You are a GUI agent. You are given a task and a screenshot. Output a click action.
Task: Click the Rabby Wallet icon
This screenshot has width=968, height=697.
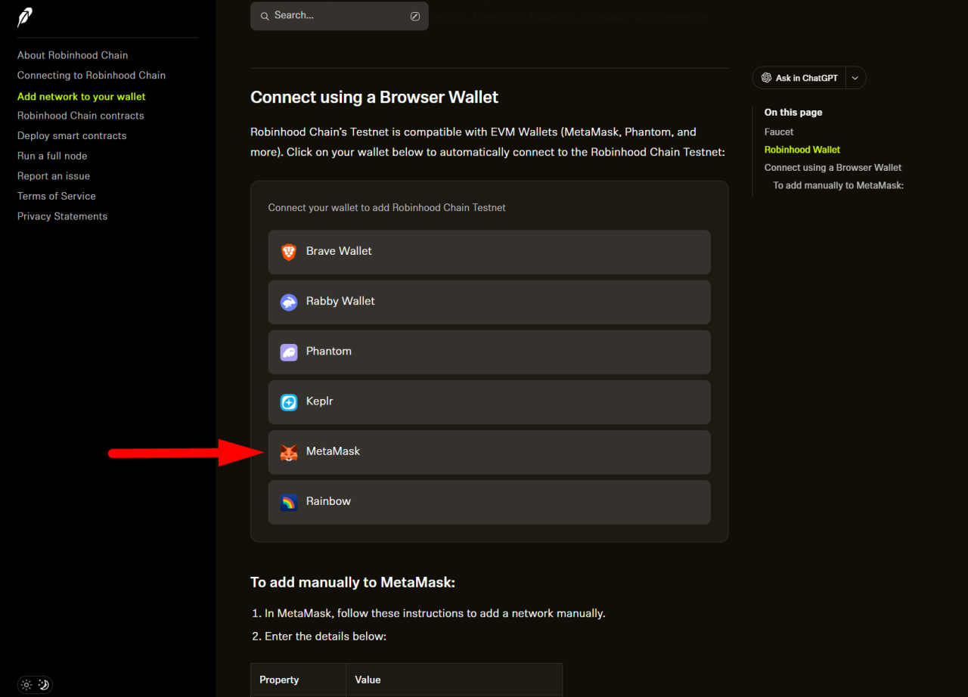pyautogui.click(x=289, y=302)
